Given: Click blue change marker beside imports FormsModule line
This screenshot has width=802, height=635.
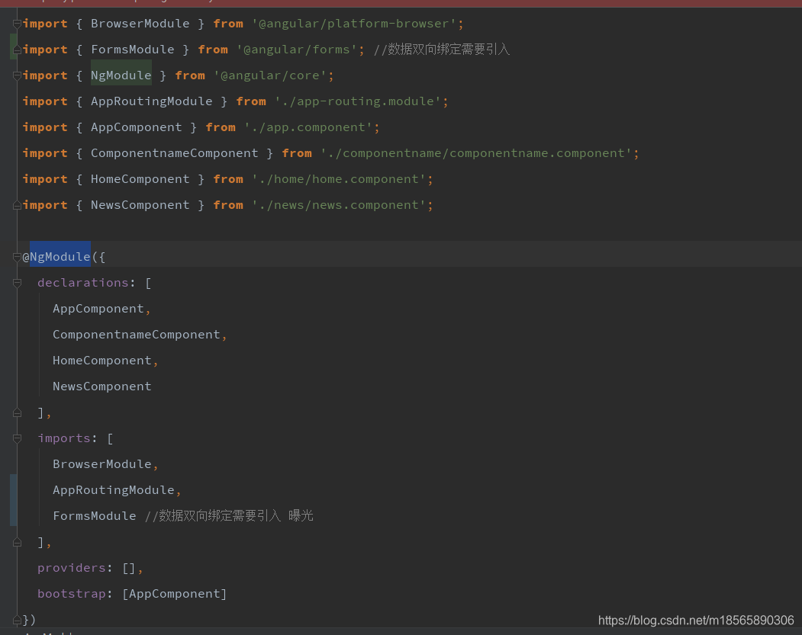Looking at the screenshot, I should [13, 500].
